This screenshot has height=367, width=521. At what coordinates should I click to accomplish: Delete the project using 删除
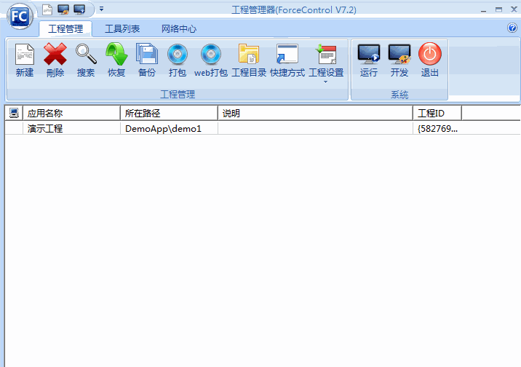[55, 60]
